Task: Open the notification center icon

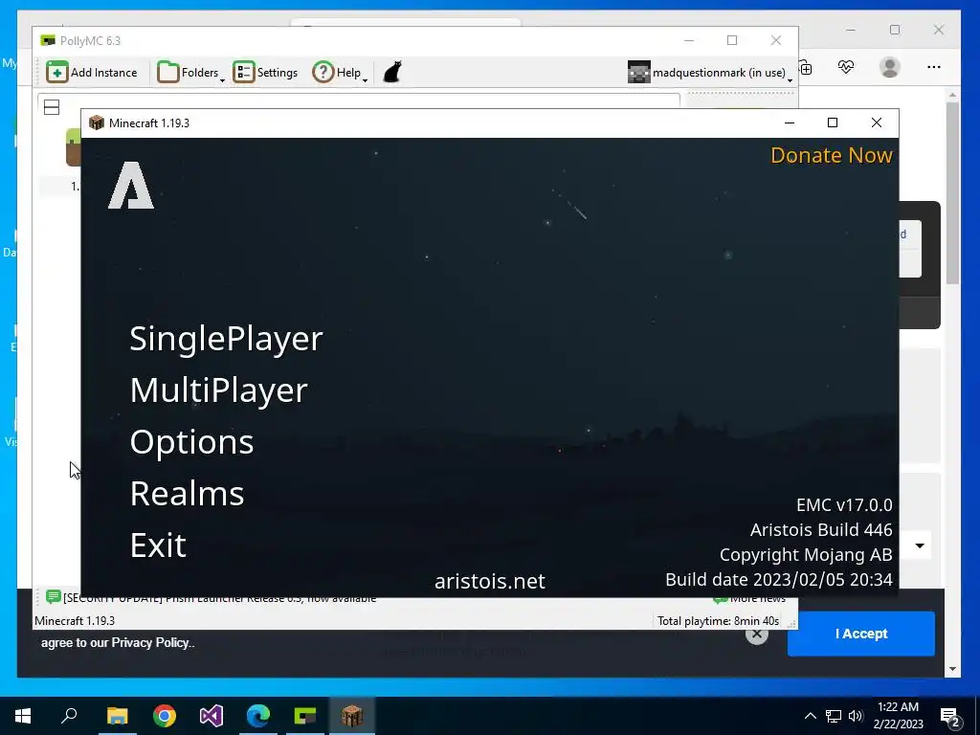Action: [950, 718]
